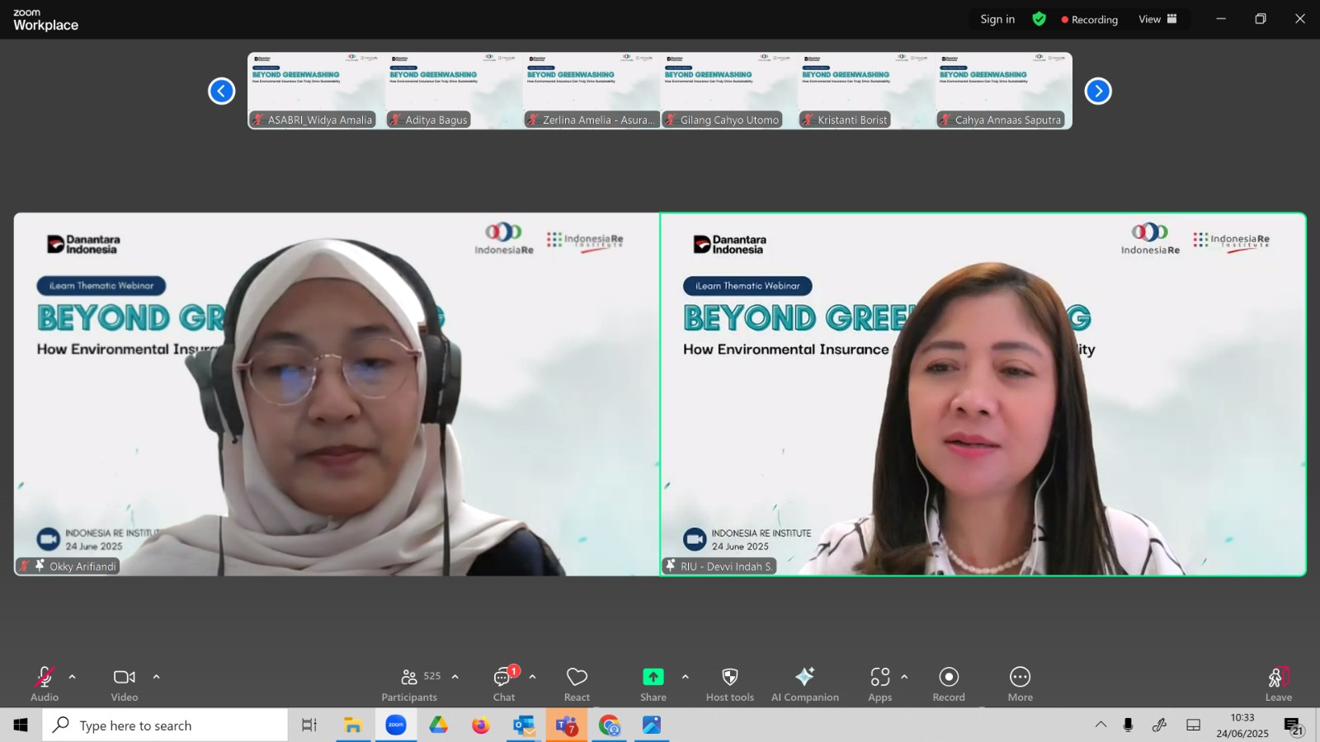Show next page of participant thumbnails
The width and height of the screenshot is (1320, 742).
pyautogui.click(x=1097, y=91)
